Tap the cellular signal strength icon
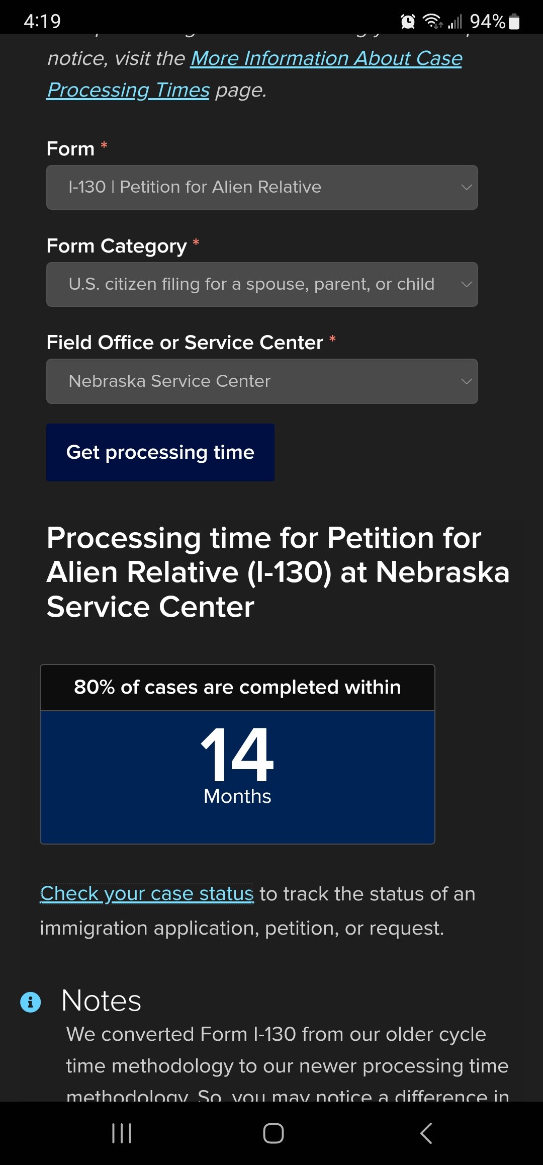543x1165 pixels. click(x=455, y=22)
